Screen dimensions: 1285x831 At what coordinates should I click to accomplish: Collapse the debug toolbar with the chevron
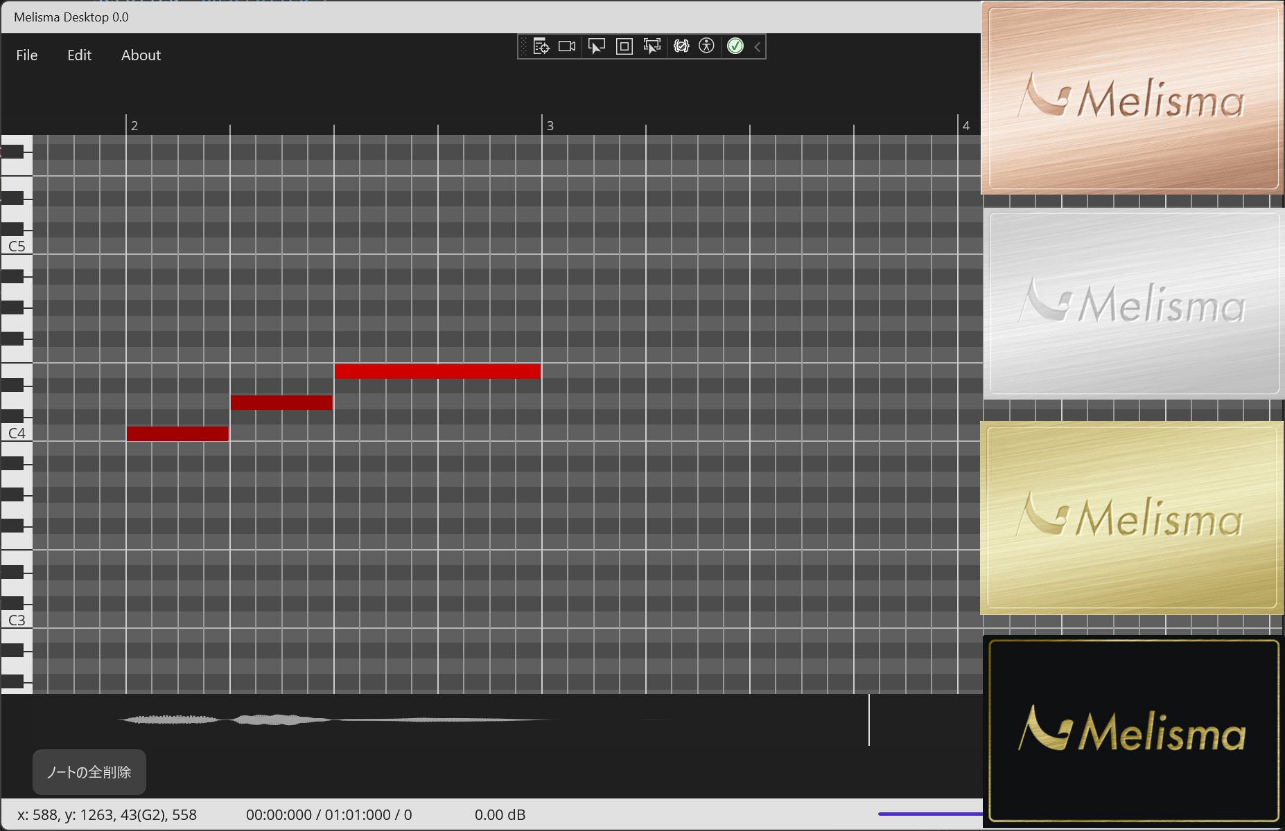point(757,46)
